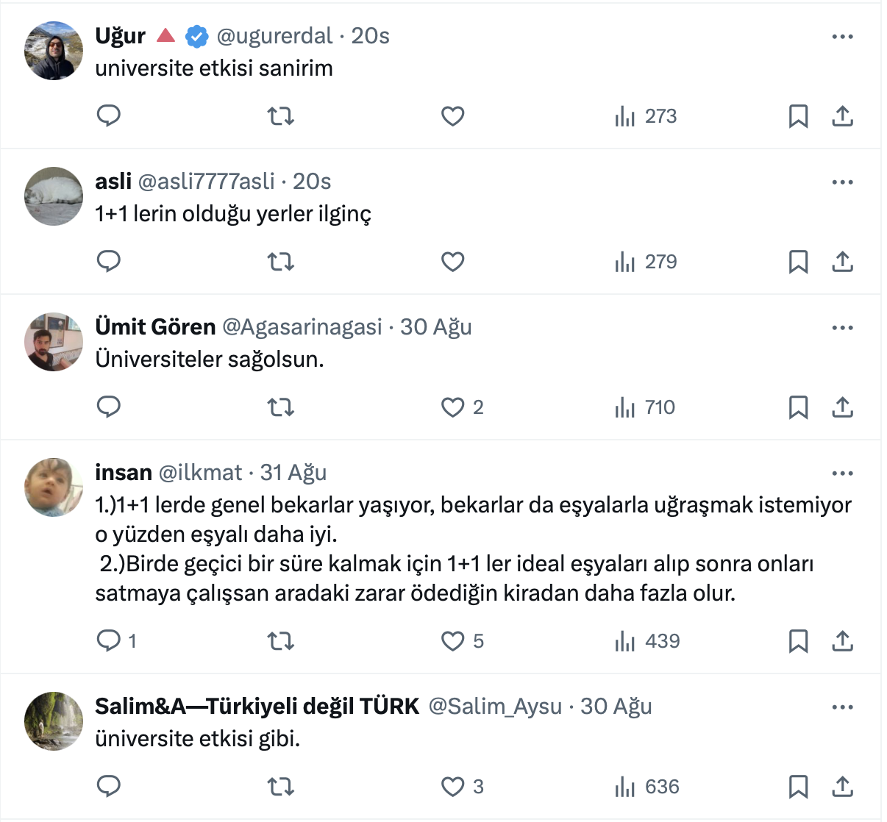View analytics of asli's tweet

[x=646, y=262]
